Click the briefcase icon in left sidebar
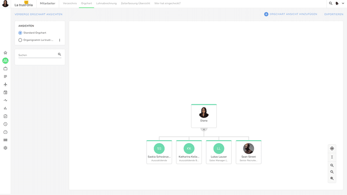347x195 pixels. [5, 69]
